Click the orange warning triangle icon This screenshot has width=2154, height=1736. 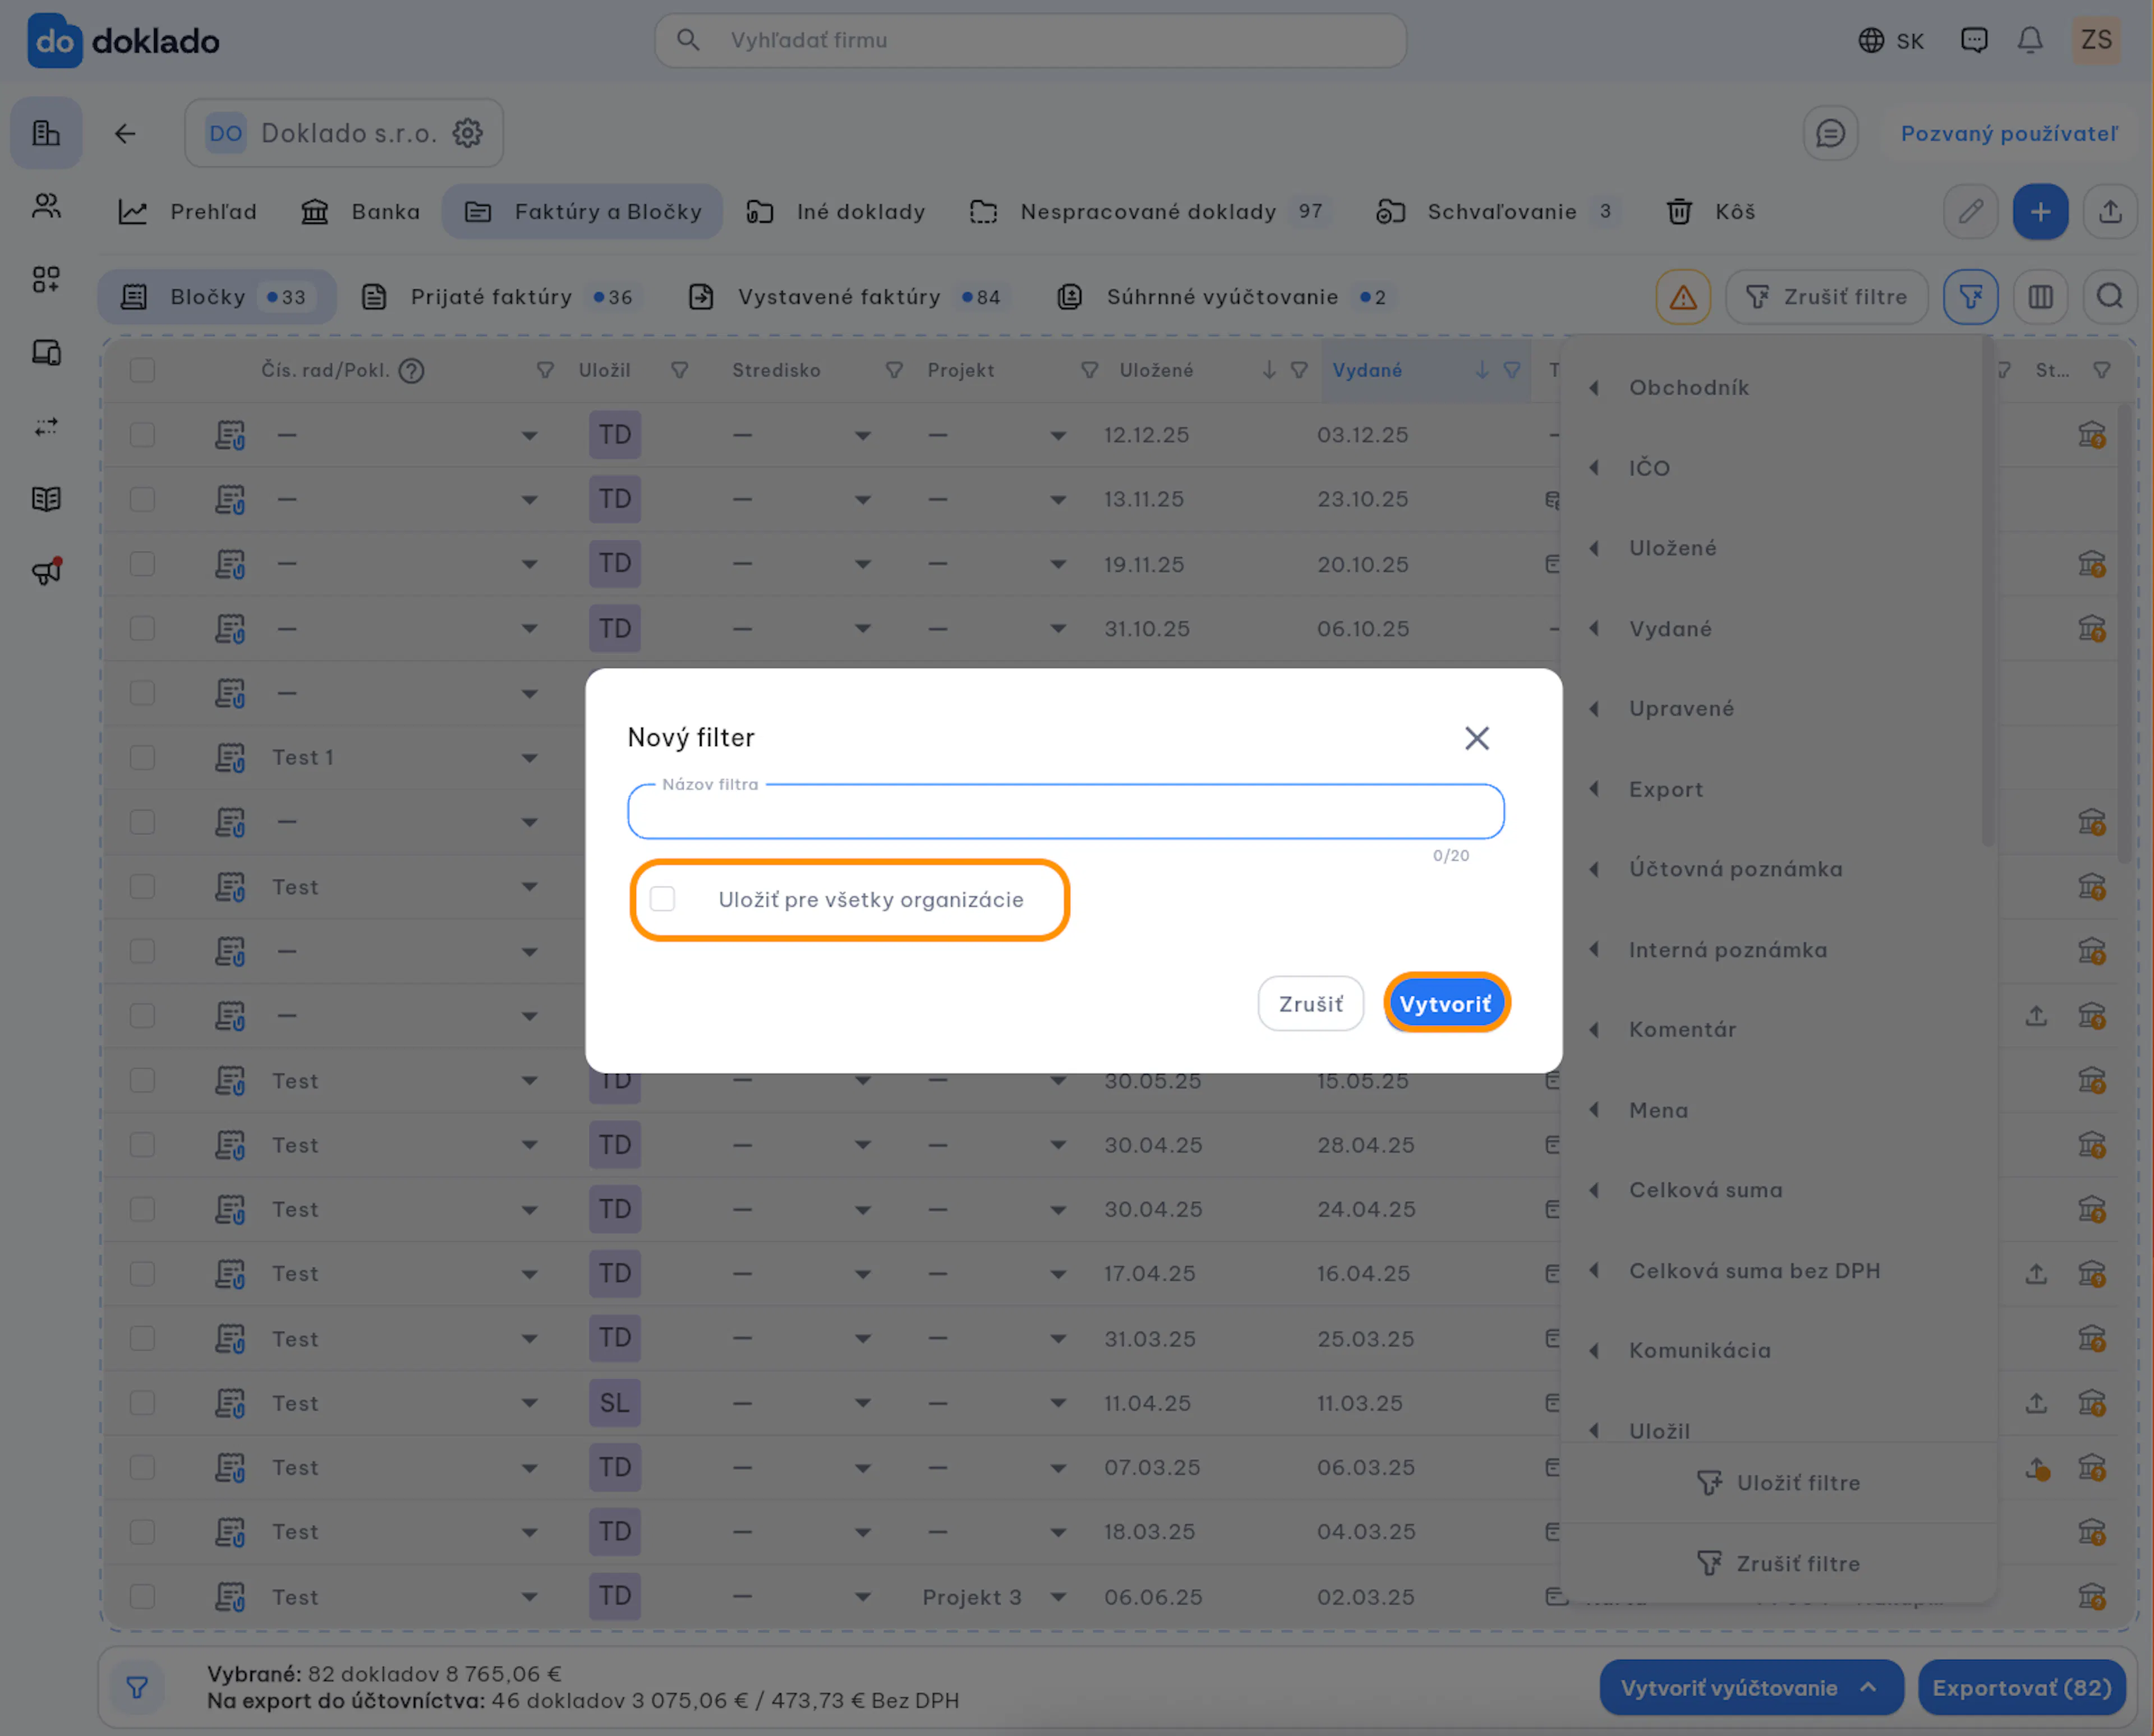tap(1683, 297)
